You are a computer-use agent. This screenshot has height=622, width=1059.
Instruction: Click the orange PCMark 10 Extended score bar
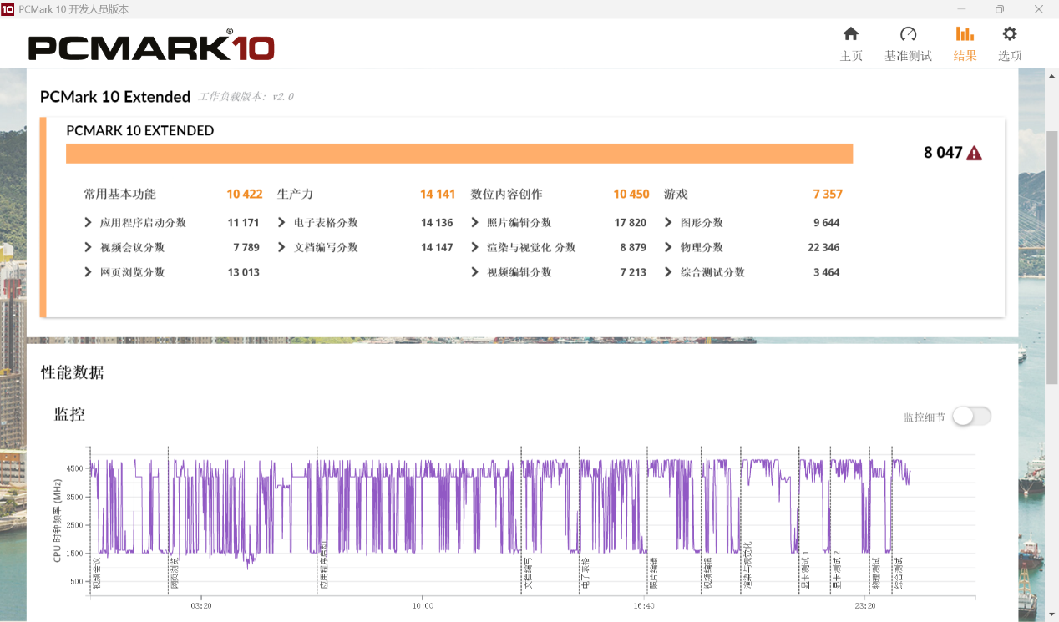(459, 154)
